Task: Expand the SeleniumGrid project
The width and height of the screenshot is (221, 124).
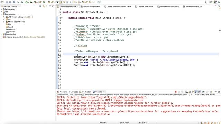Action: point(1,34)
